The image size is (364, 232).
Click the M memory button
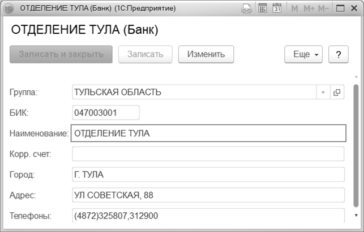coord(294,9)
